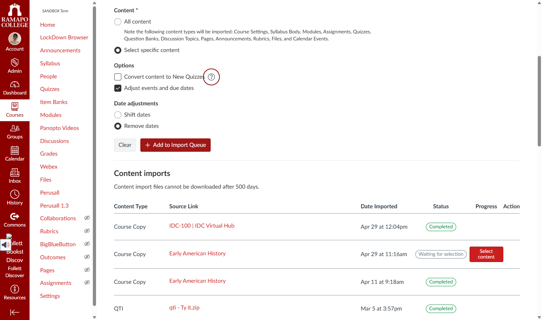542x320 pixels.
Task: Open Early American History link from Apr 11
Action: (x=197, y=281)
